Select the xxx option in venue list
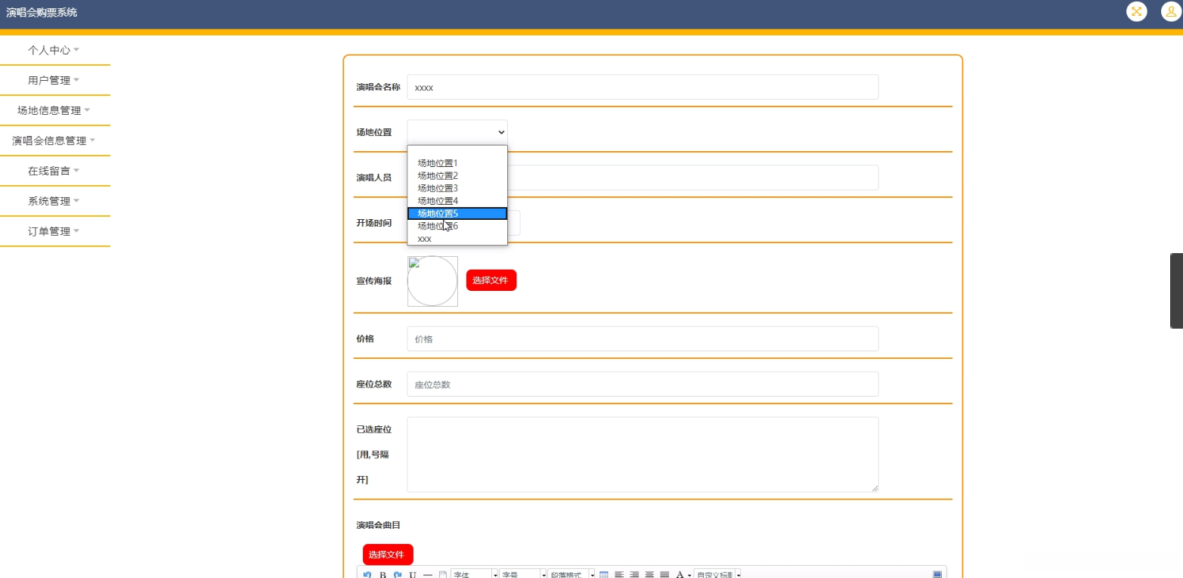The image size is (1183, 578). 457,239
